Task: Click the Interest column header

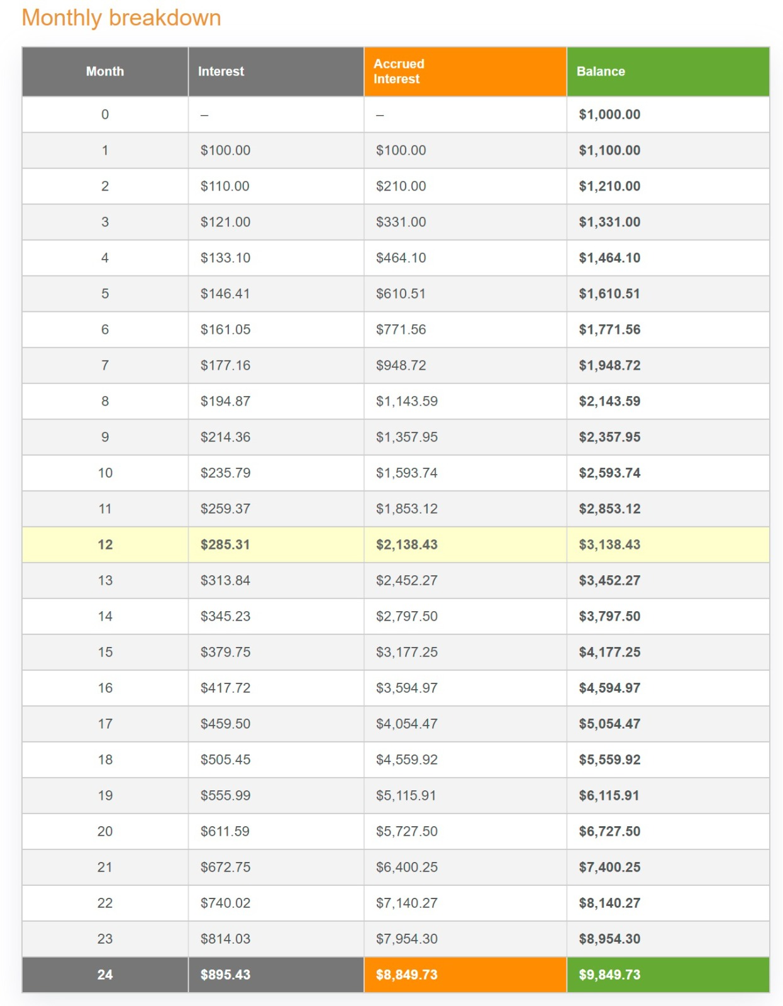Action: click(x=221, y=72)
